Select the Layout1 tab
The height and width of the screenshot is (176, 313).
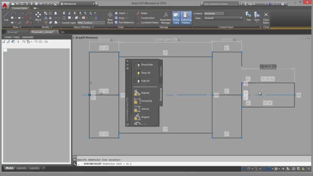tap(21, 168)
